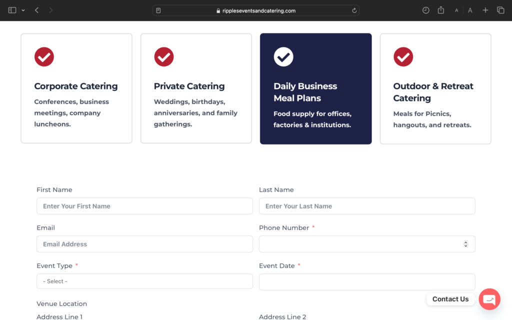Open the tab overview in Safari

[500, 10]
